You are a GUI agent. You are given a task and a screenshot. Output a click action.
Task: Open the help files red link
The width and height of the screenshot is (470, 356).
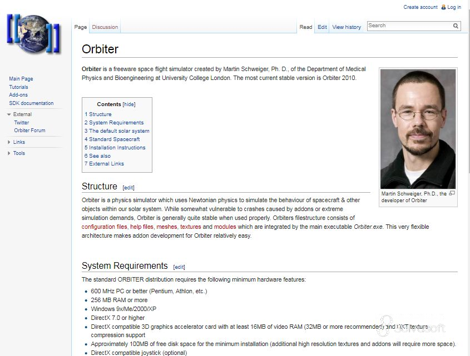tap(141, 227)
